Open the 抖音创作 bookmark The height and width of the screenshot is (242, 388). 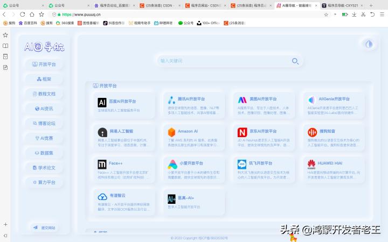[x=114, y=23]
